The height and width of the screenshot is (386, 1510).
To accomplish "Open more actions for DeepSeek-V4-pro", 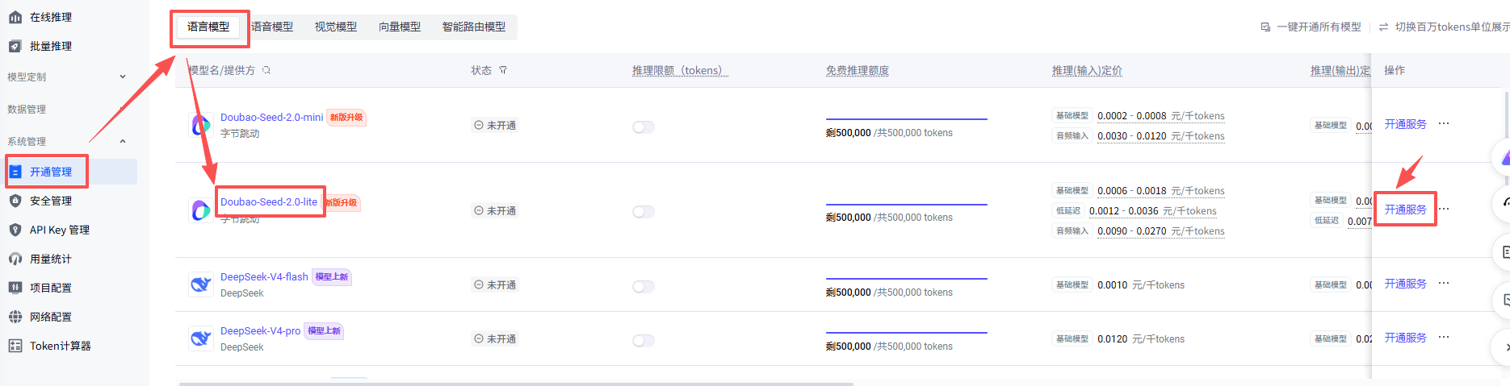I will point(1444,338).
